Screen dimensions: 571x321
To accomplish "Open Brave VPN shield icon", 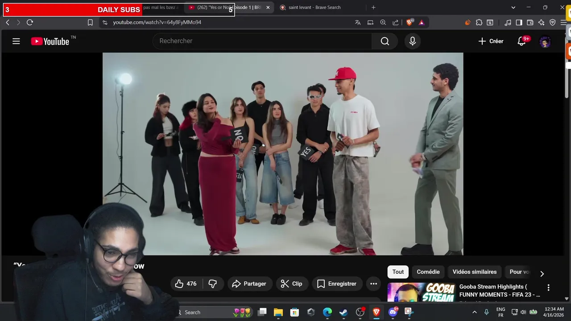I will 553,22.
